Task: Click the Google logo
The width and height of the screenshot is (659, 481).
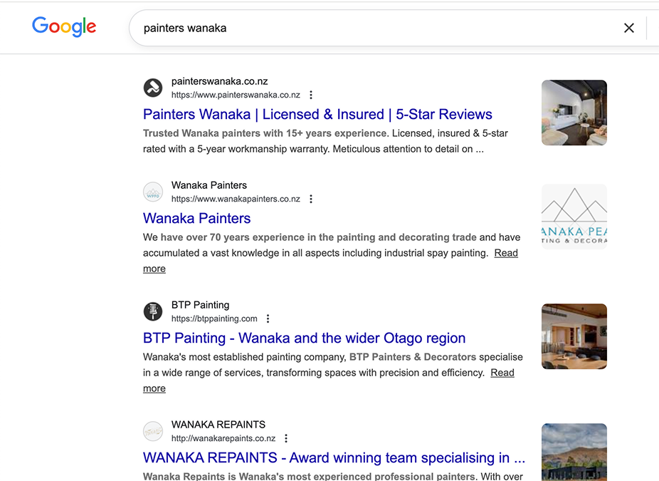Action: [64, 27]
